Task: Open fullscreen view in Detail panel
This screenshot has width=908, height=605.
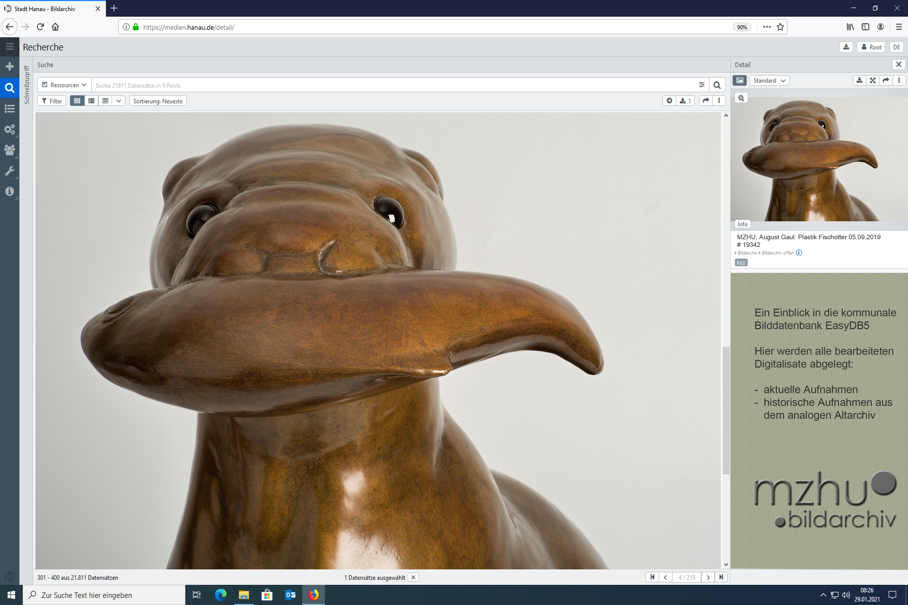Action: pyautogui.click(x=872, y=80)
